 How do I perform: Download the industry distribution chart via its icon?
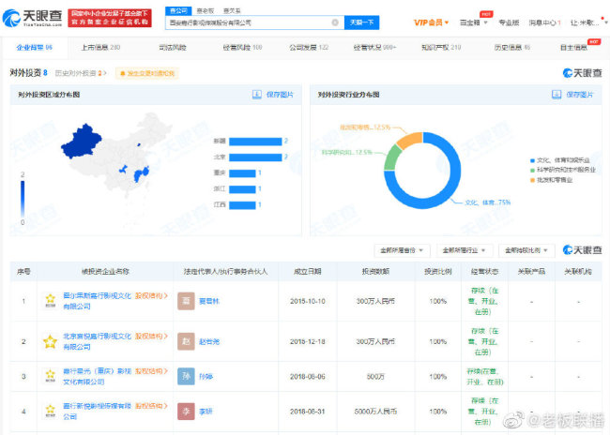click(x=557, y=95)
